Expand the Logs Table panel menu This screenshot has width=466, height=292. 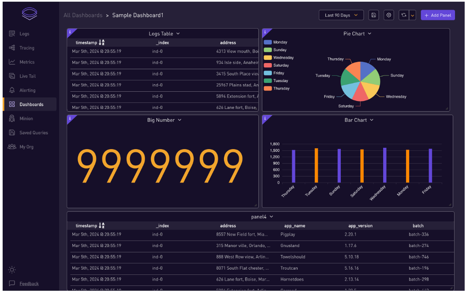178,34
